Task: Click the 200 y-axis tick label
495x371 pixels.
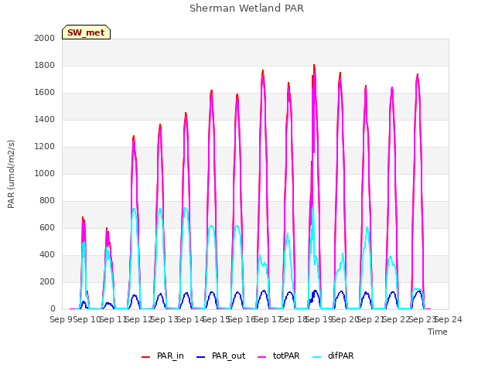Action: tap(47, 281)
